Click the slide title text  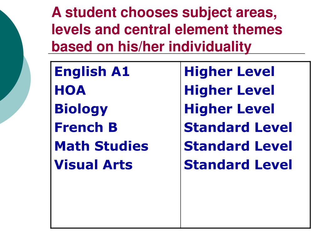click(167, 30)
